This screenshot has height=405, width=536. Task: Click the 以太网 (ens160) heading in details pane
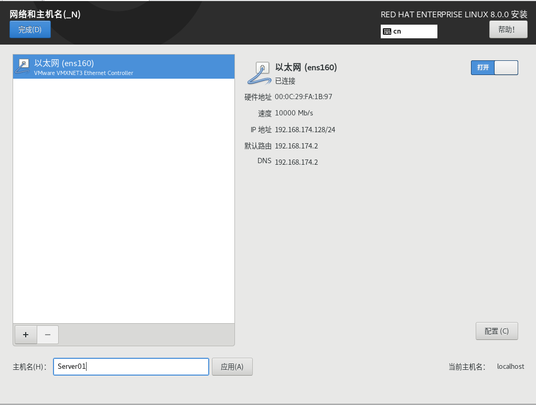[x=306, y=67]
